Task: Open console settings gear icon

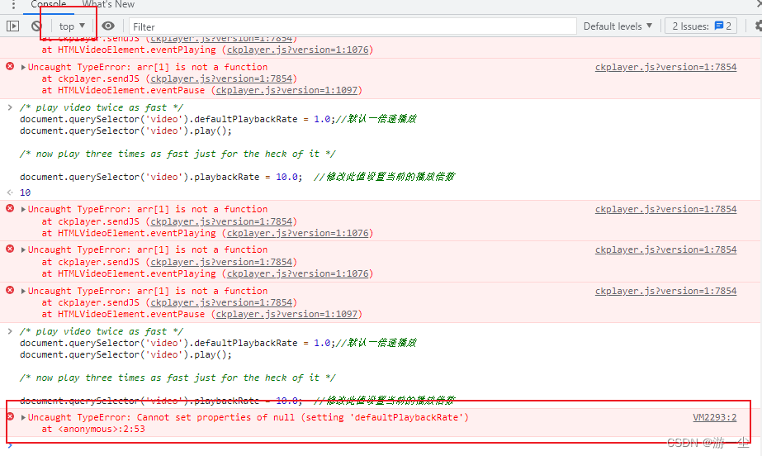Action: point(758,26)
